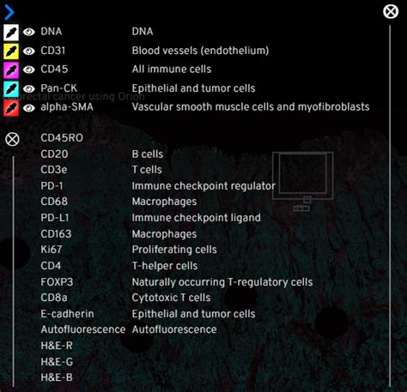Open the CD45 magenta color swatch

click(x=11, y=70)
